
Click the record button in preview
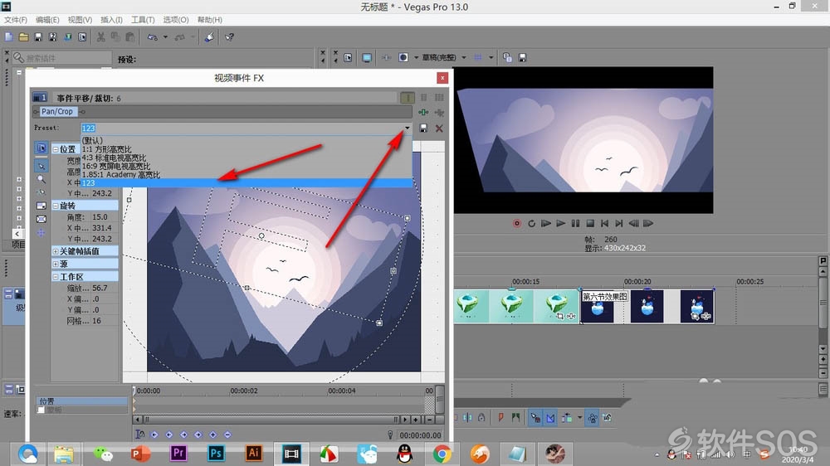(x=517, y=223)
